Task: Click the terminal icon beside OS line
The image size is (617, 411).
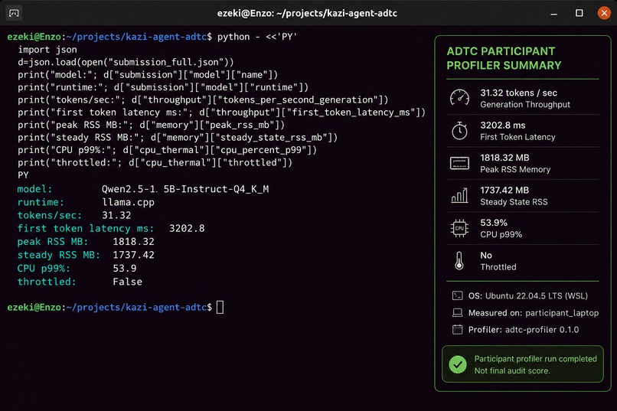Action: [x=457, y=295]
